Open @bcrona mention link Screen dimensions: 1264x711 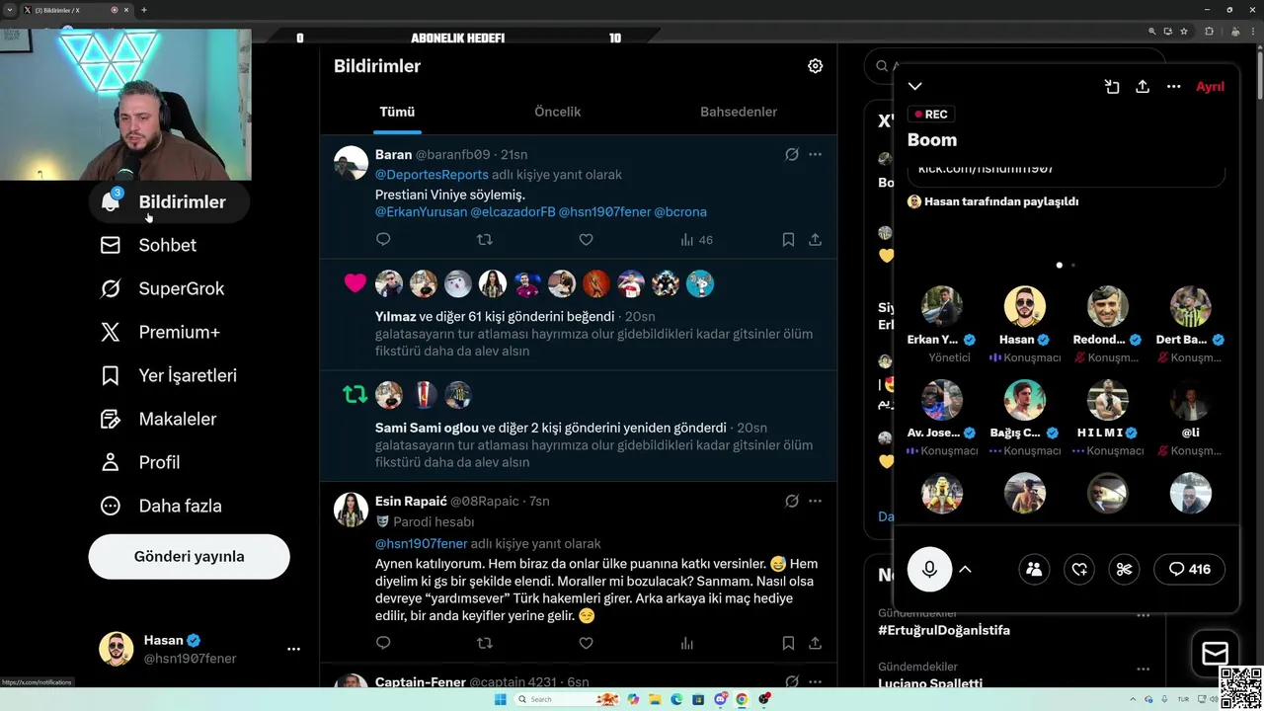(x=680, y=211)
